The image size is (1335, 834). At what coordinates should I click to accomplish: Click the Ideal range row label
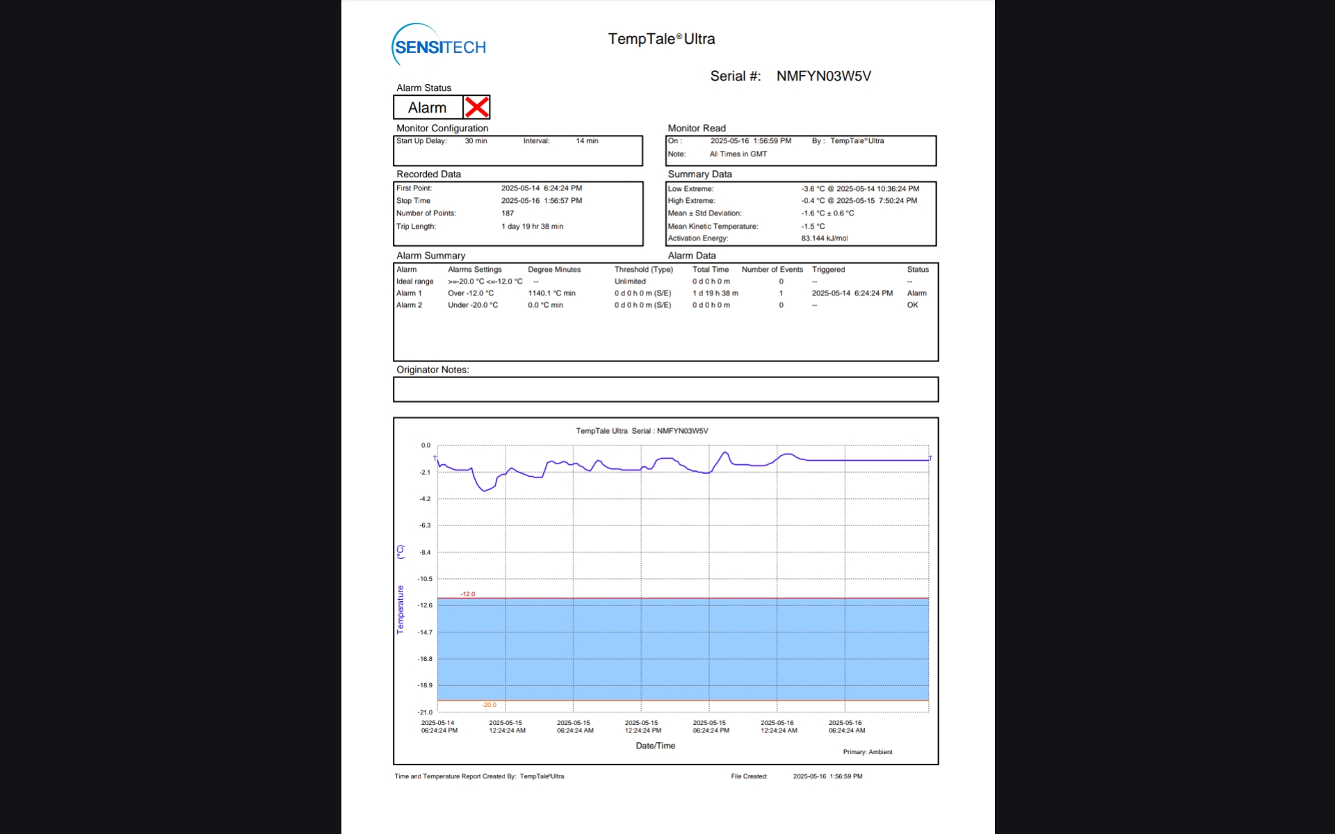(x=414, y=281)
